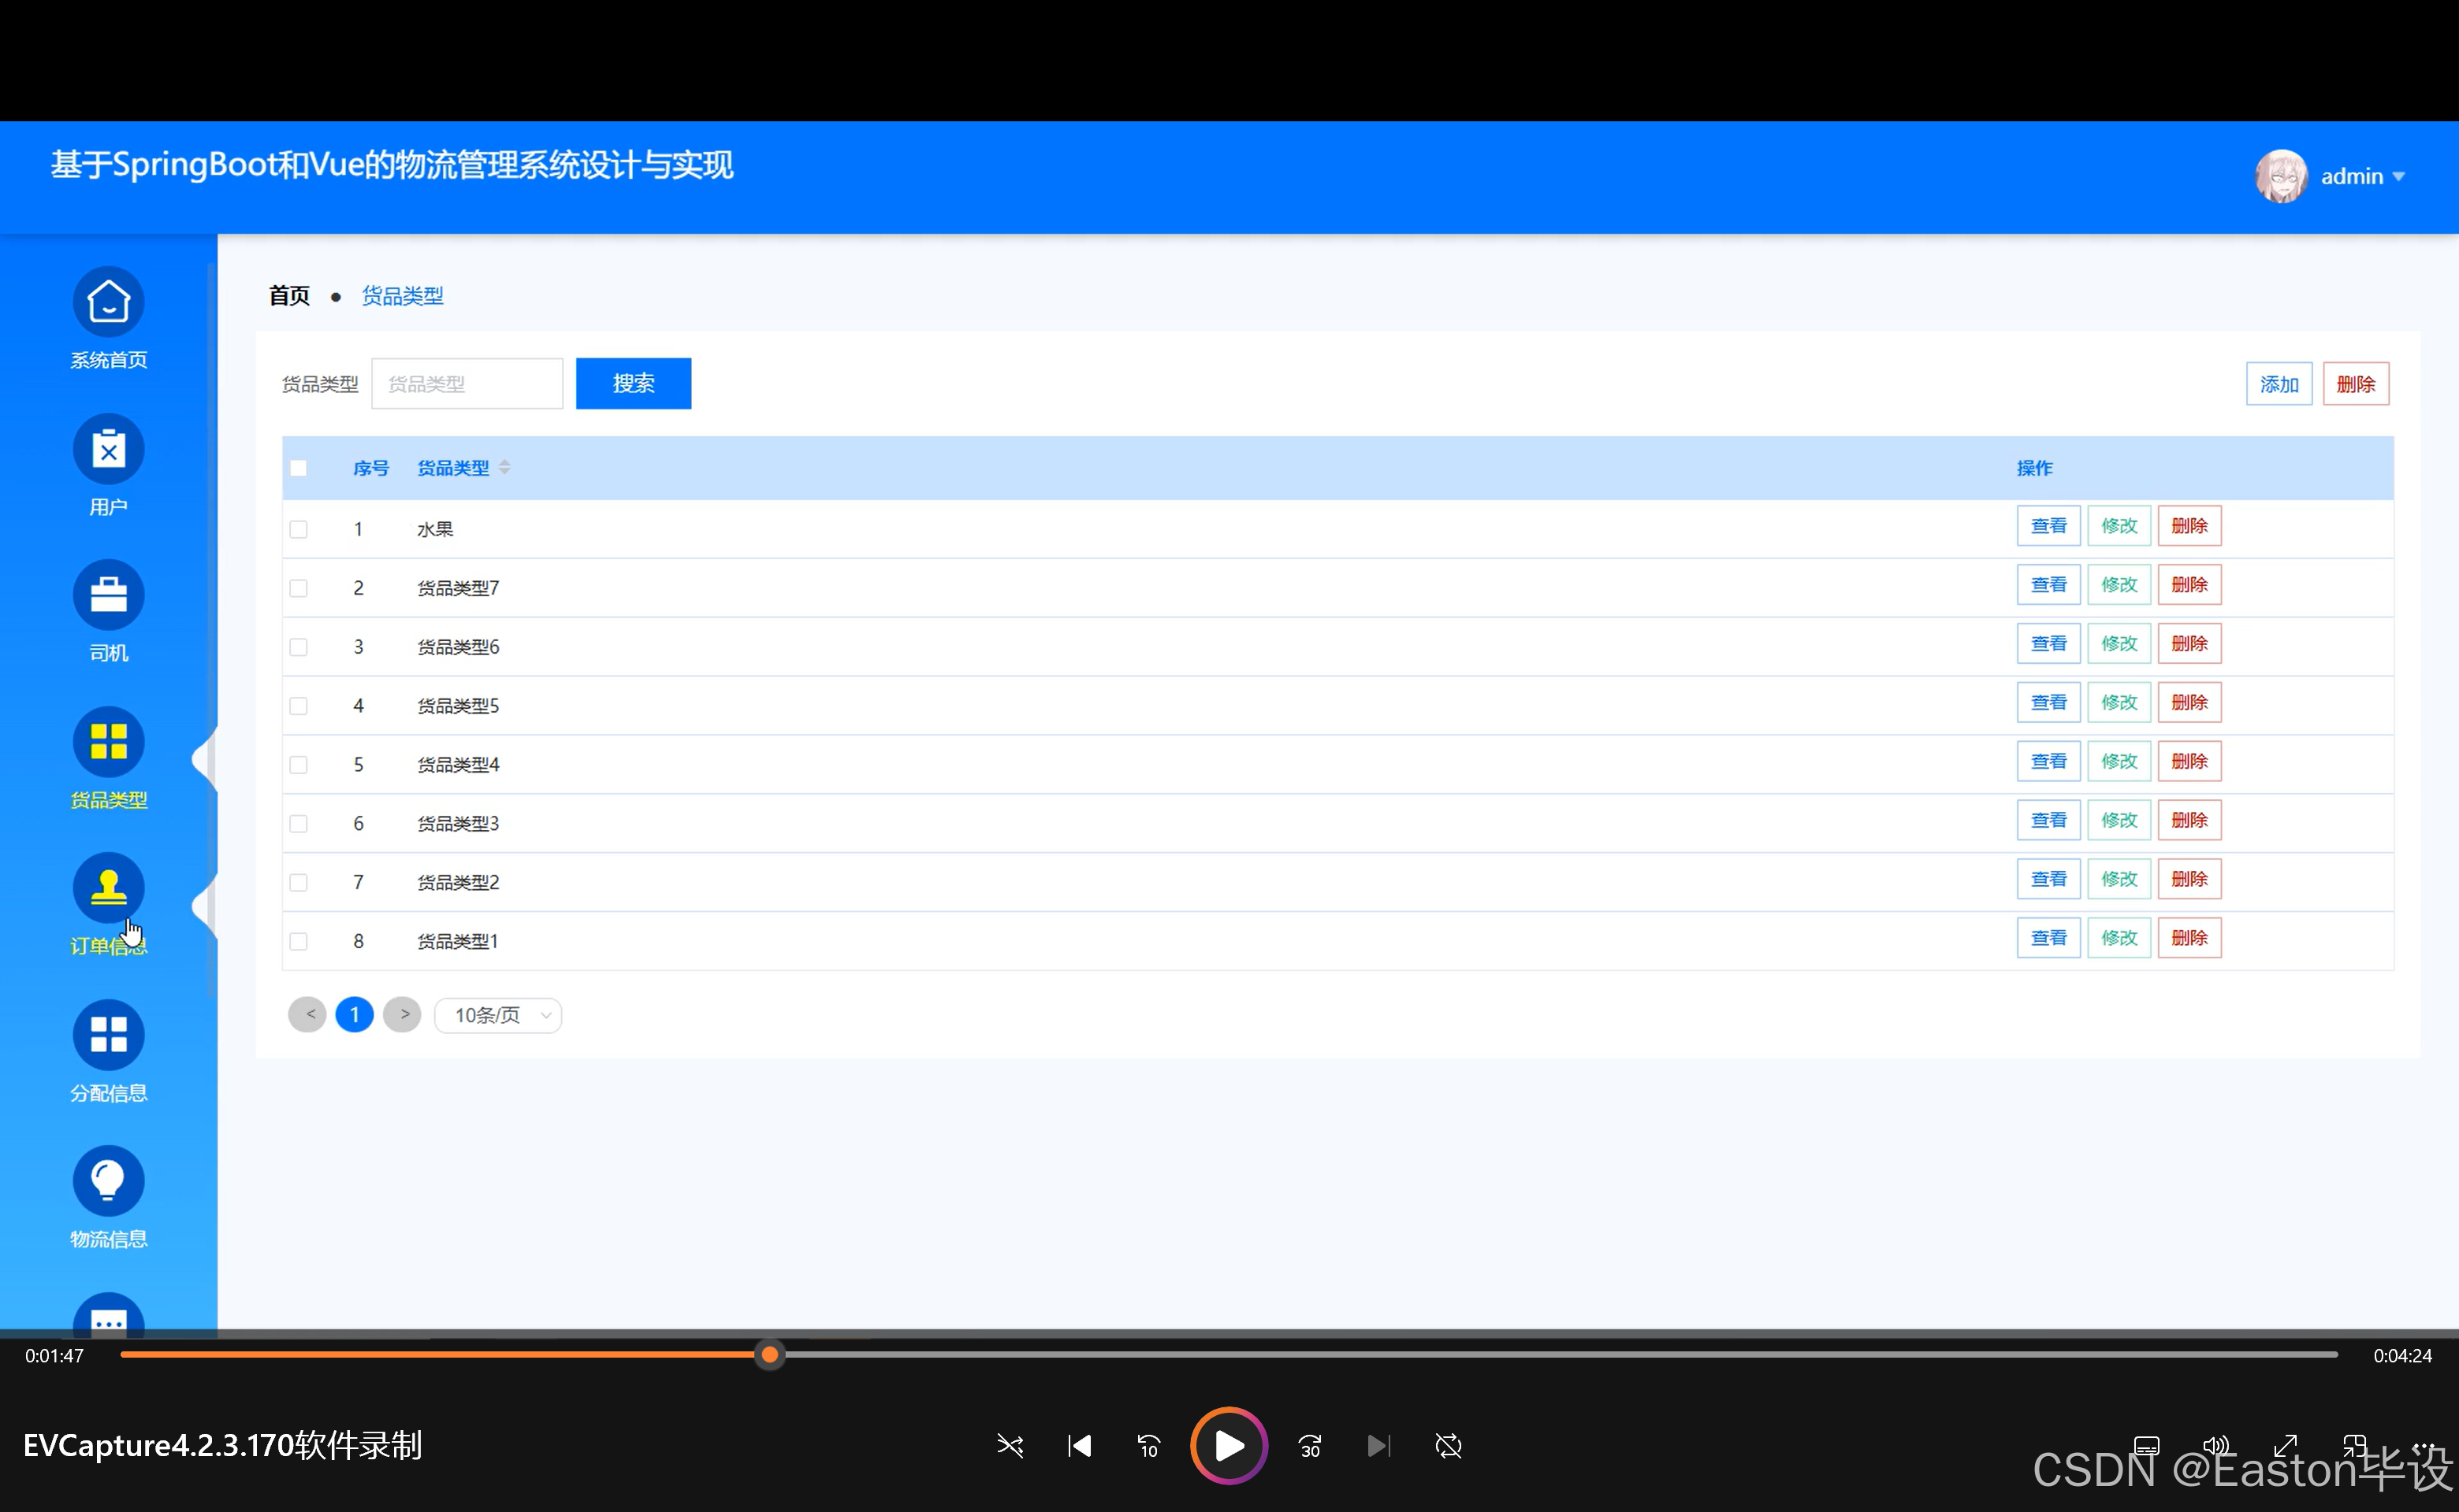The height and width of the screenshot is (1512, 2459).
Task: Check the 货品类型4 row checkbox
Action: click(298, 765)
